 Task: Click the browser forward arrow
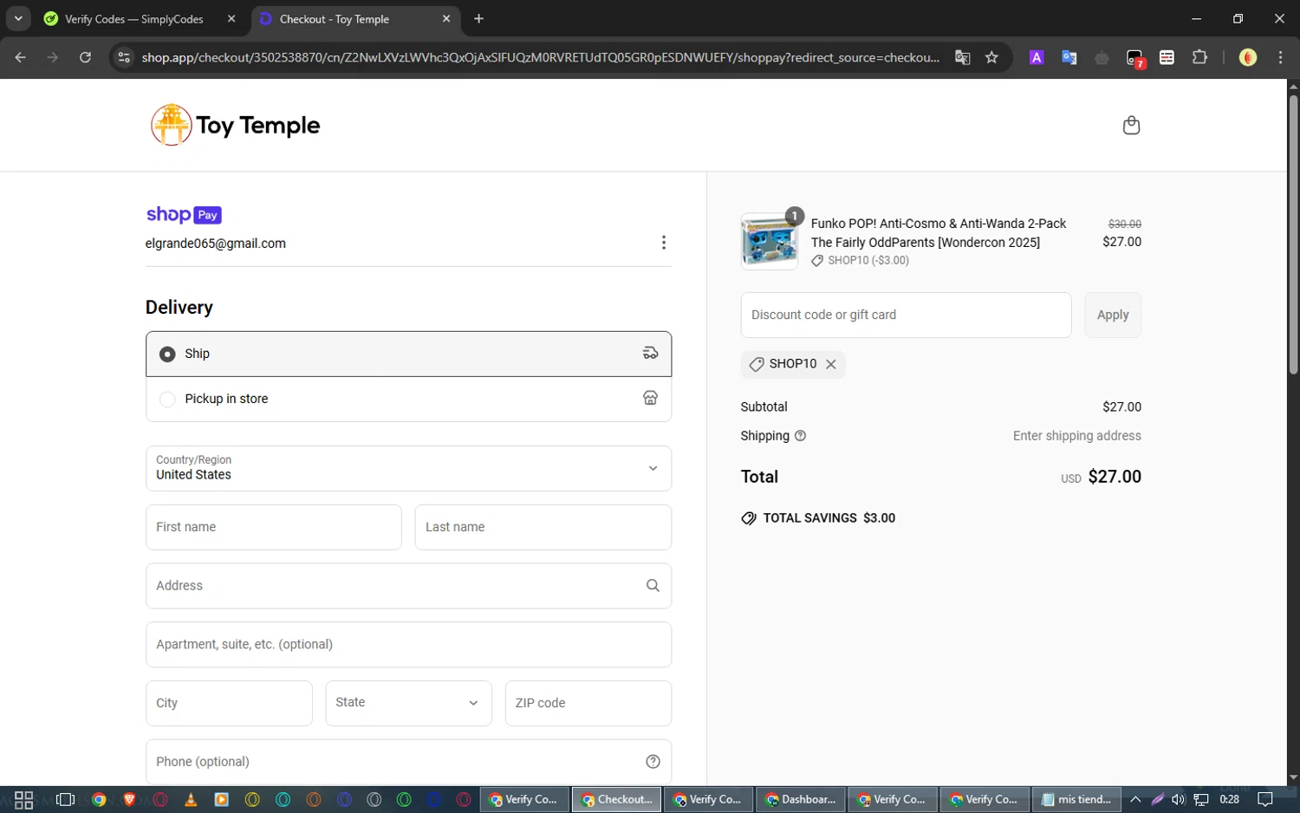click(x=53, y=57)
